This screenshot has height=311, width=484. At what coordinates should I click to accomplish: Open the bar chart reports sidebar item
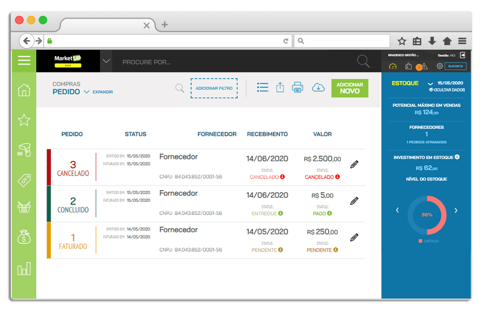(24, 269)
